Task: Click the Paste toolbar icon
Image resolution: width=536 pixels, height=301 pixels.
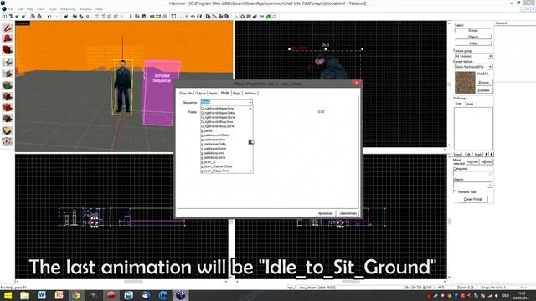Action: (143, 17)
